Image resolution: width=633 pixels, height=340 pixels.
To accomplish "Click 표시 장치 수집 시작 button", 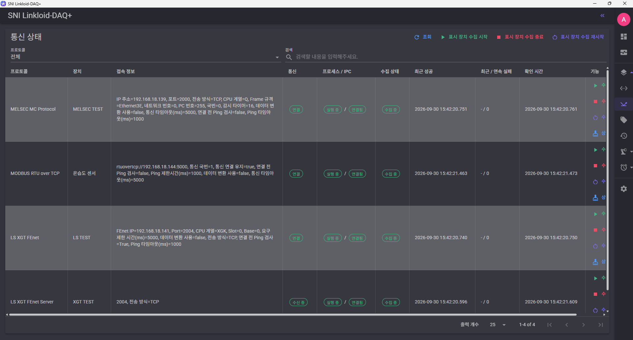I will (464, 37).
